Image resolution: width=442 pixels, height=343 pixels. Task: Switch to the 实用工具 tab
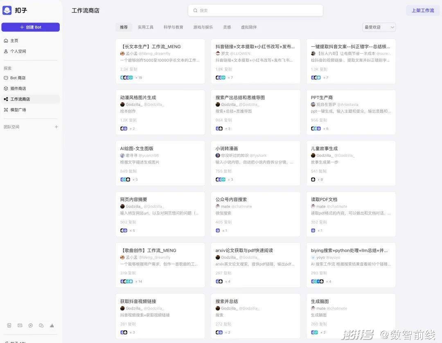pyautogui.click(x=145, y=27)
